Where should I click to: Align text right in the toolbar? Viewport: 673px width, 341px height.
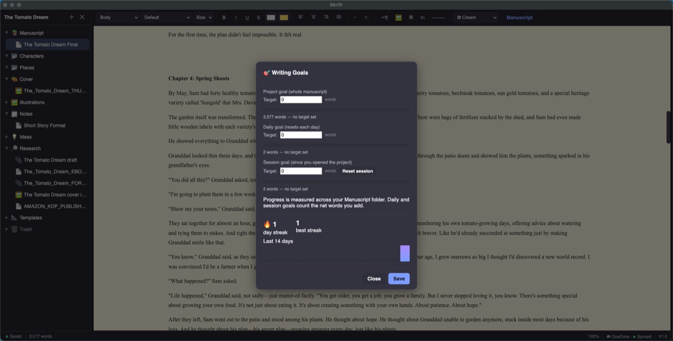326,17
